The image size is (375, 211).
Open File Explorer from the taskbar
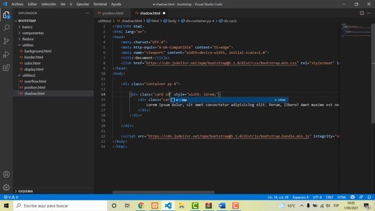(x=182, y=206)
